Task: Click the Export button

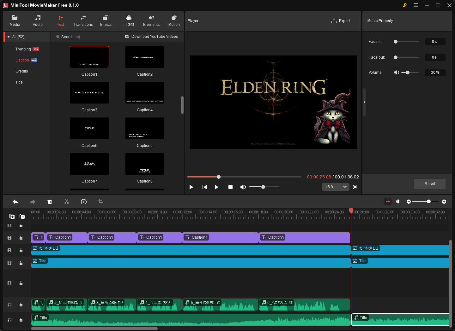Action: point(341,21)
